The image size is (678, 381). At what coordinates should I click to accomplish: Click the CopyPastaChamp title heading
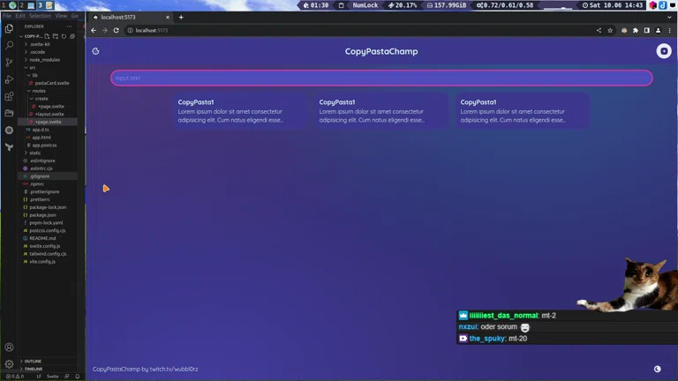pyautogui.click(x=381, y=51)
